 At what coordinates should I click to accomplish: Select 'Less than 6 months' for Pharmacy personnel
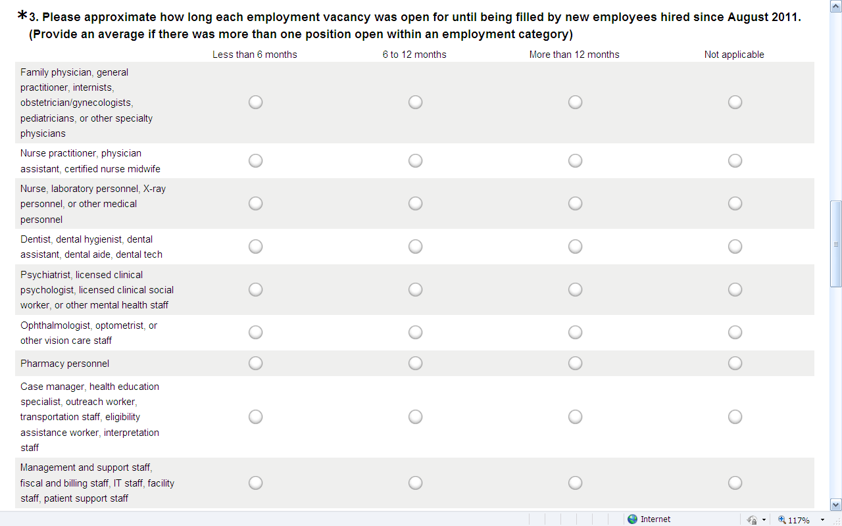tap(255, 364)
